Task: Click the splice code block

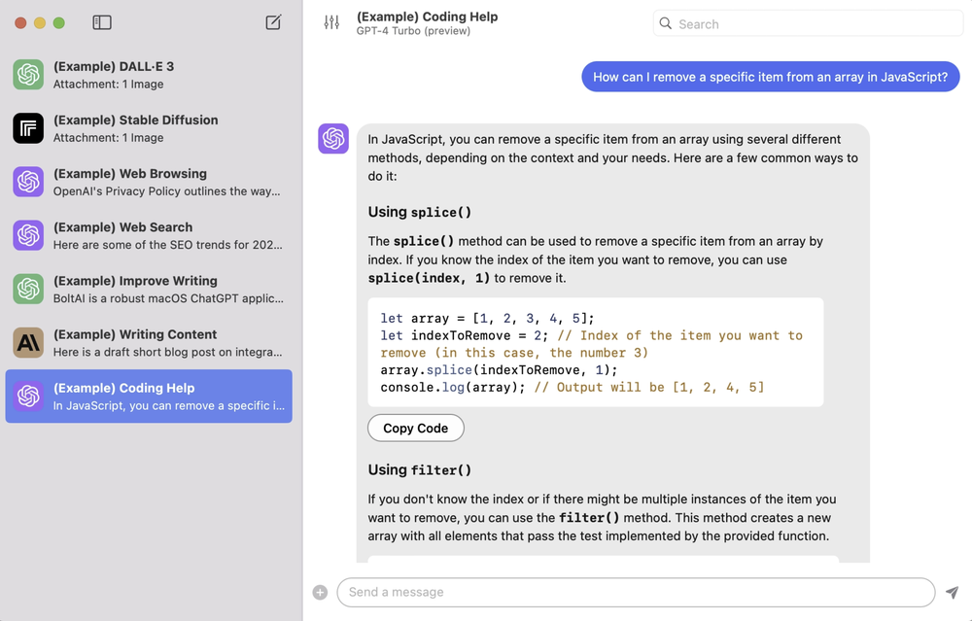Action: tap(595, 353)
